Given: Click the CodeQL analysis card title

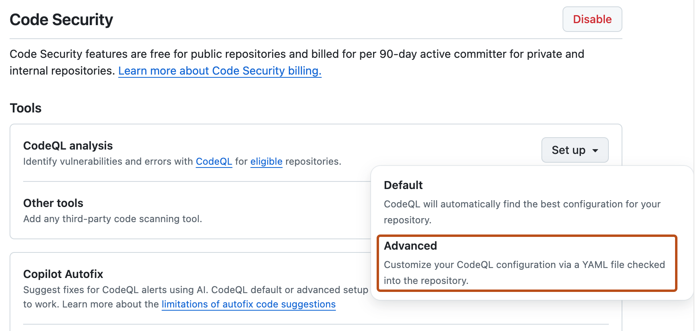Looking at the screenshot, I should pyautogui.click(x=68, y=145).
